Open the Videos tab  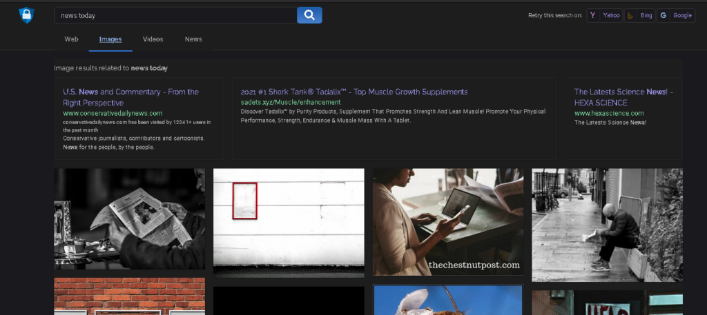click(x=153, y=39)
